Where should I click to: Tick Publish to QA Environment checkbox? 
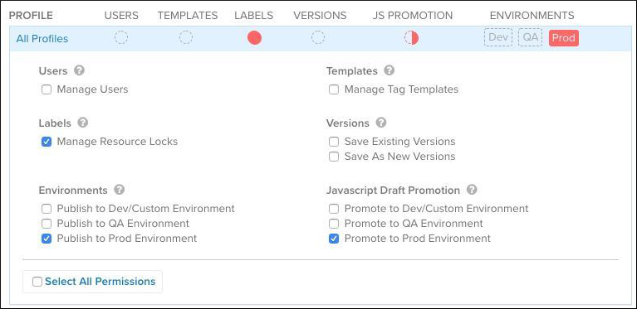pos(47,224)
